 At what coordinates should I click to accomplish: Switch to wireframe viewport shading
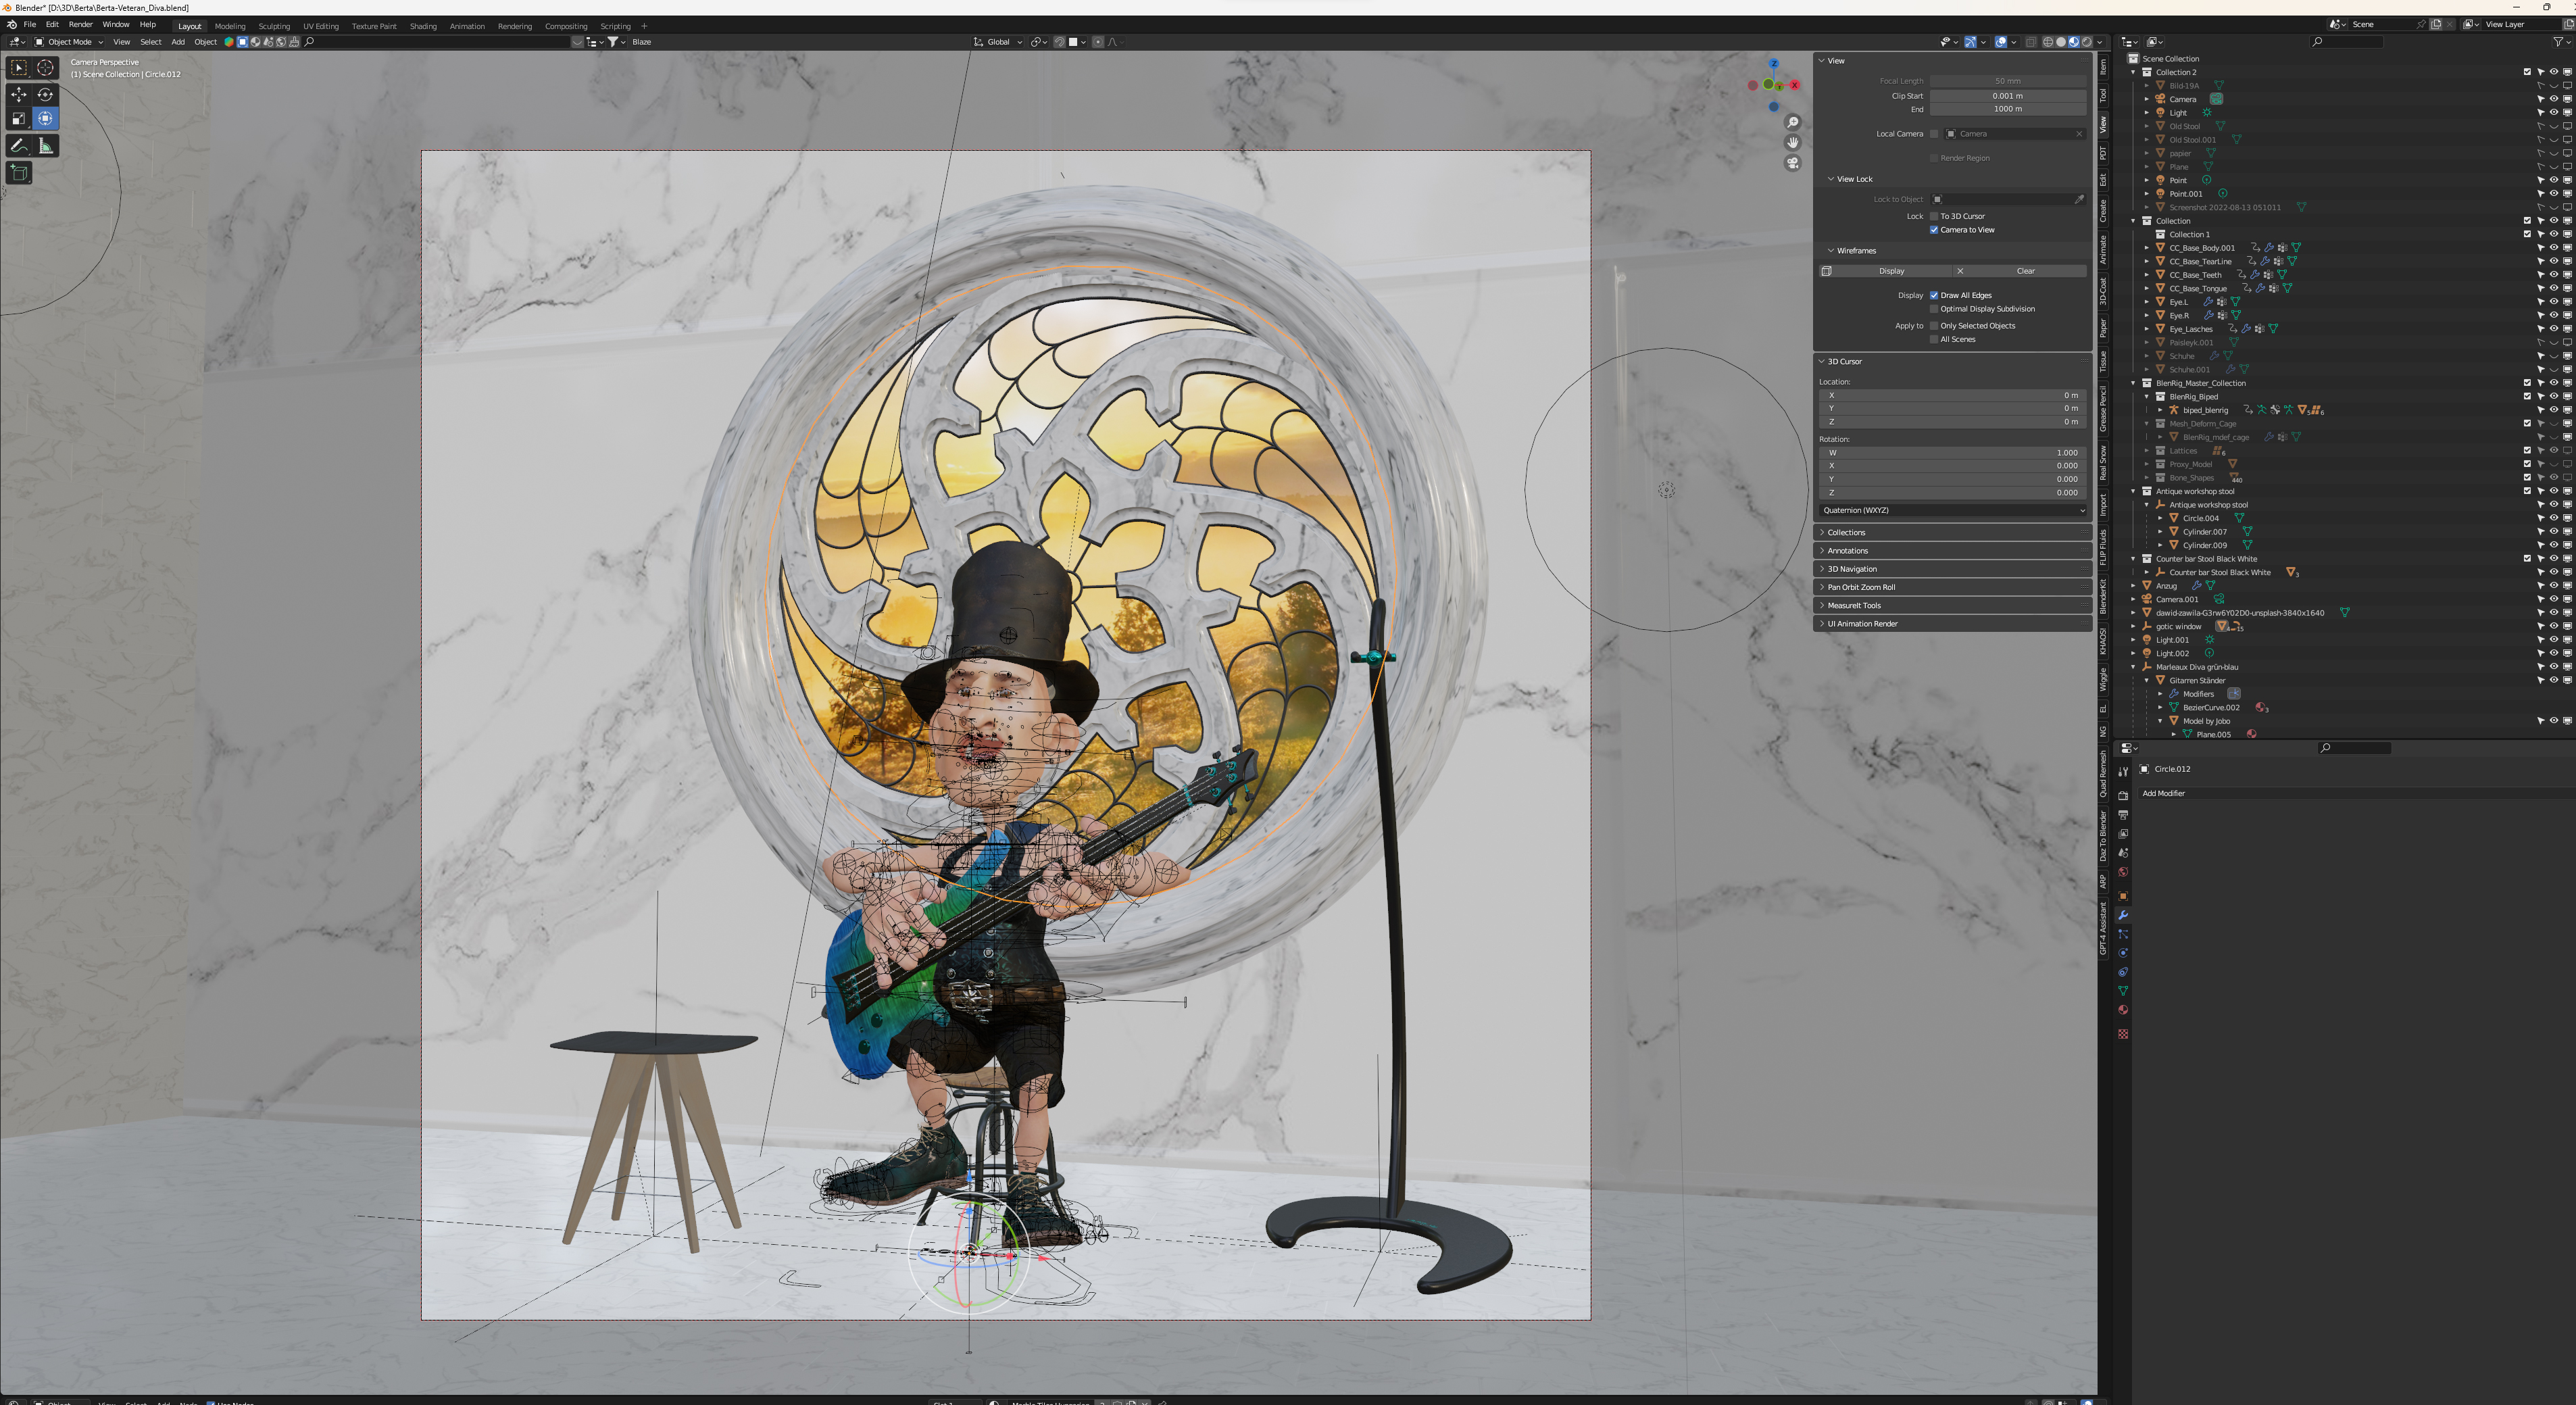coord(2047,42)
